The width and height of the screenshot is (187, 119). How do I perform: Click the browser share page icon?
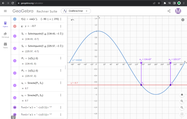pyautogui.click(x=154, y=3)
